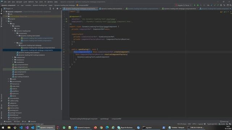Switch to dynamic-loading-test-startpage.component.html editor tab

[x=180, y=9]
